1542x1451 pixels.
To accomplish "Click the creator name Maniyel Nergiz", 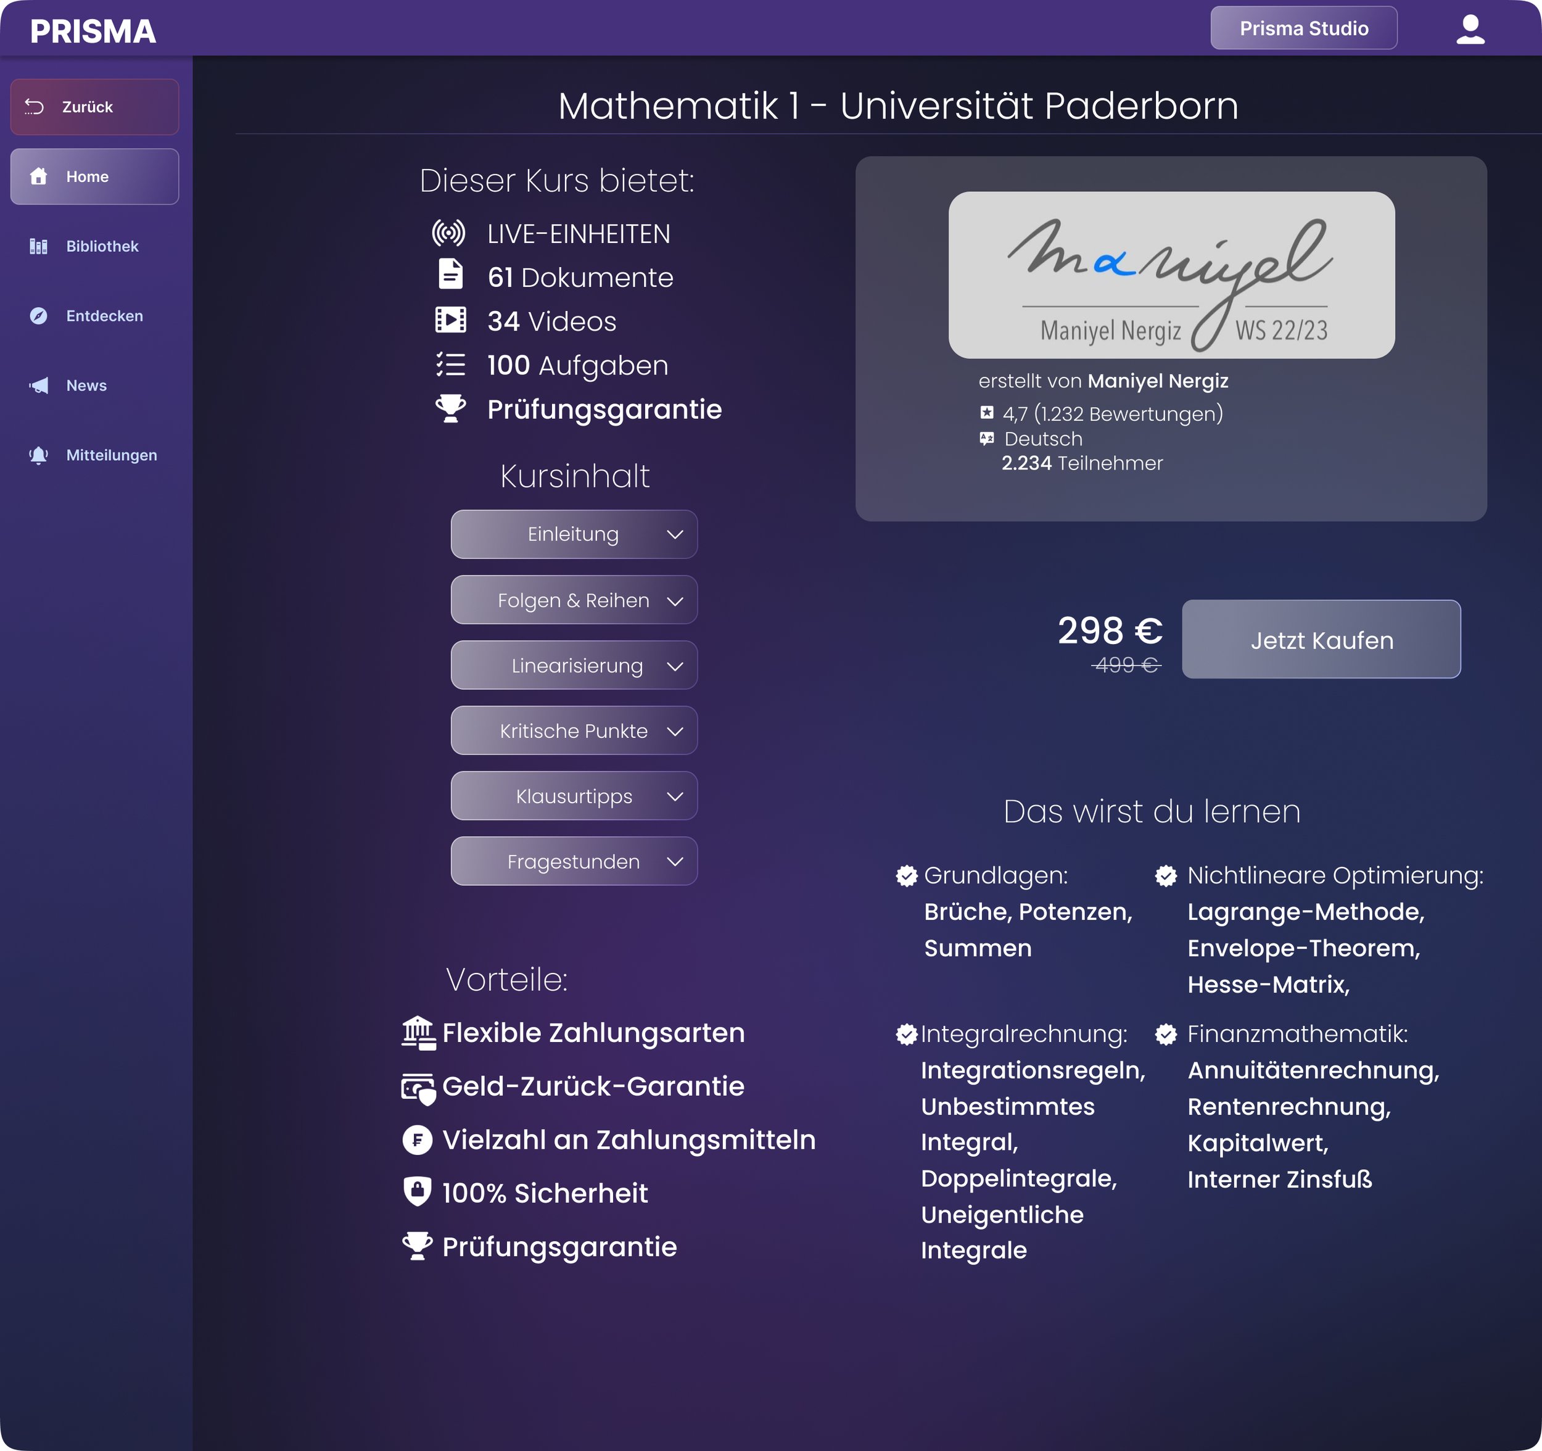I will (x=1158, y=381).
